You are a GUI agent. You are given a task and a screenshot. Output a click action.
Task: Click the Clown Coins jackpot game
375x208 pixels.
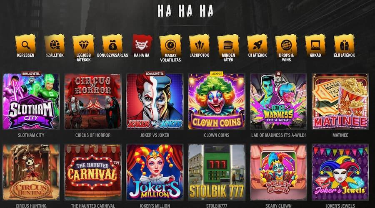click(x=217, y=101)
